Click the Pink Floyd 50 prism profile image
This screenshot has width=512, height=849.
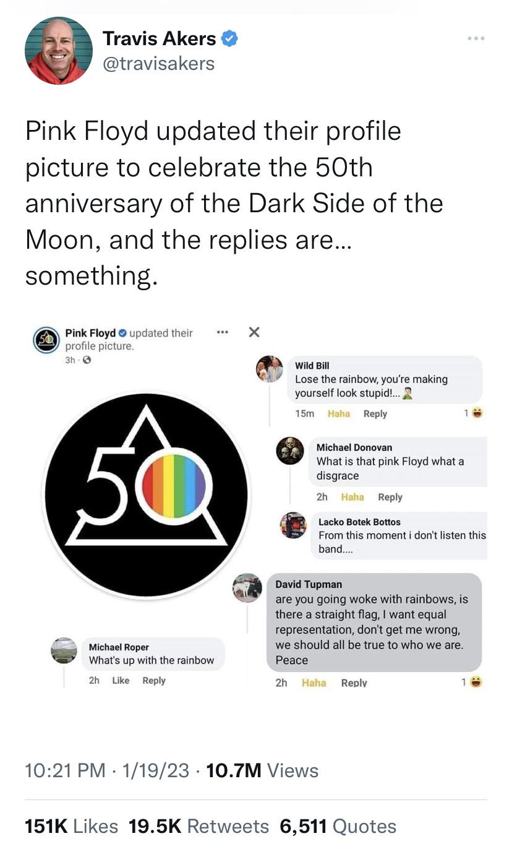(x=146, y=496)
